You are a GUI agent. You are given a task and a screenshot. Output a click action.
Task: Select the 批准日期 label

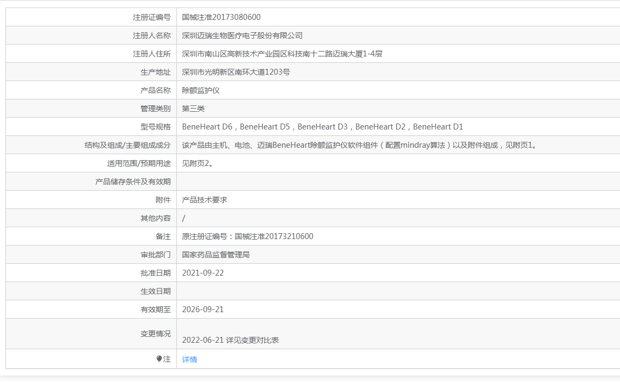[x=155, y=273]
